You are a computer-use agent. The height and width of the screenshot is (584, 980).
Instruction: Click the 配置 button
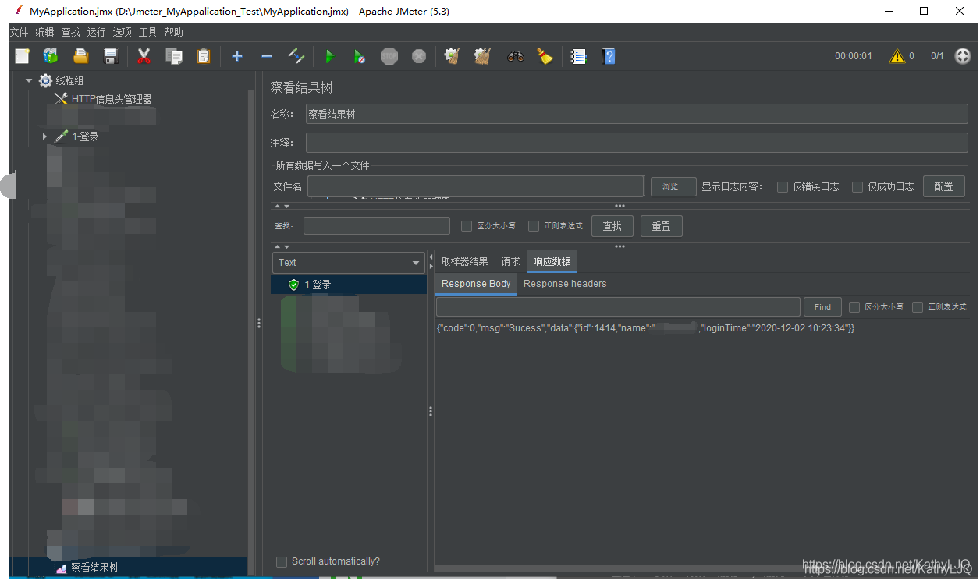point(943,186)
